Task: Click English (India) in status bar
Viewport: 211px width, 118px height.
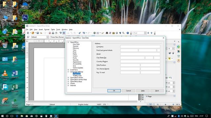Action: coord(83,104)
